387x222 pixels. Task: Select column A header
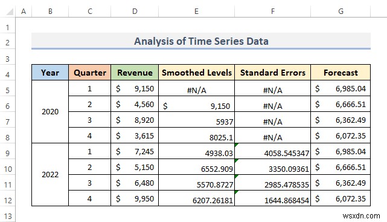(24, 11)
